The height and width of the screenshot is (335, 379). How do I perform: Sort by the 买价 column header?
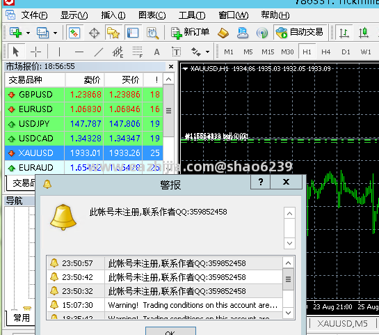tap(124, 79)
